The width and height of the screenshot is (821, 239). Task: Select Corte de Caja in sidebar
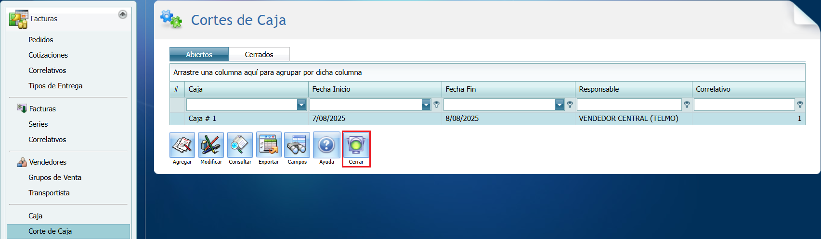[68, 231]
